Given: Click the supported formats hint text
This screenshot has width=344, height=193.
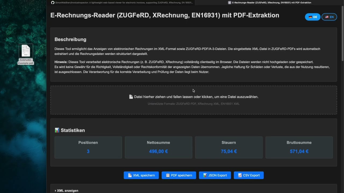Looking at the screenshot, I should [x=193, y=104].
